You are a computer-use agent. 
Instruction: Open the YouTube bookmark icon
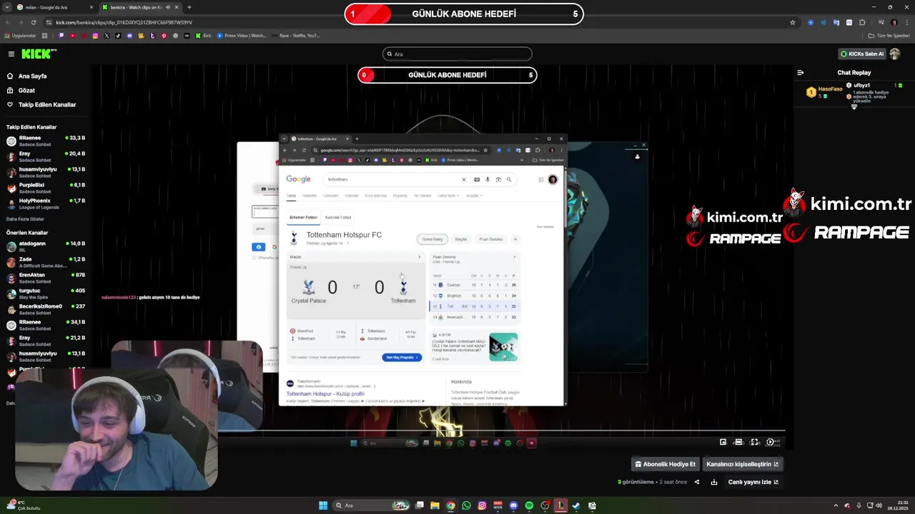click(x=72, y=36)
